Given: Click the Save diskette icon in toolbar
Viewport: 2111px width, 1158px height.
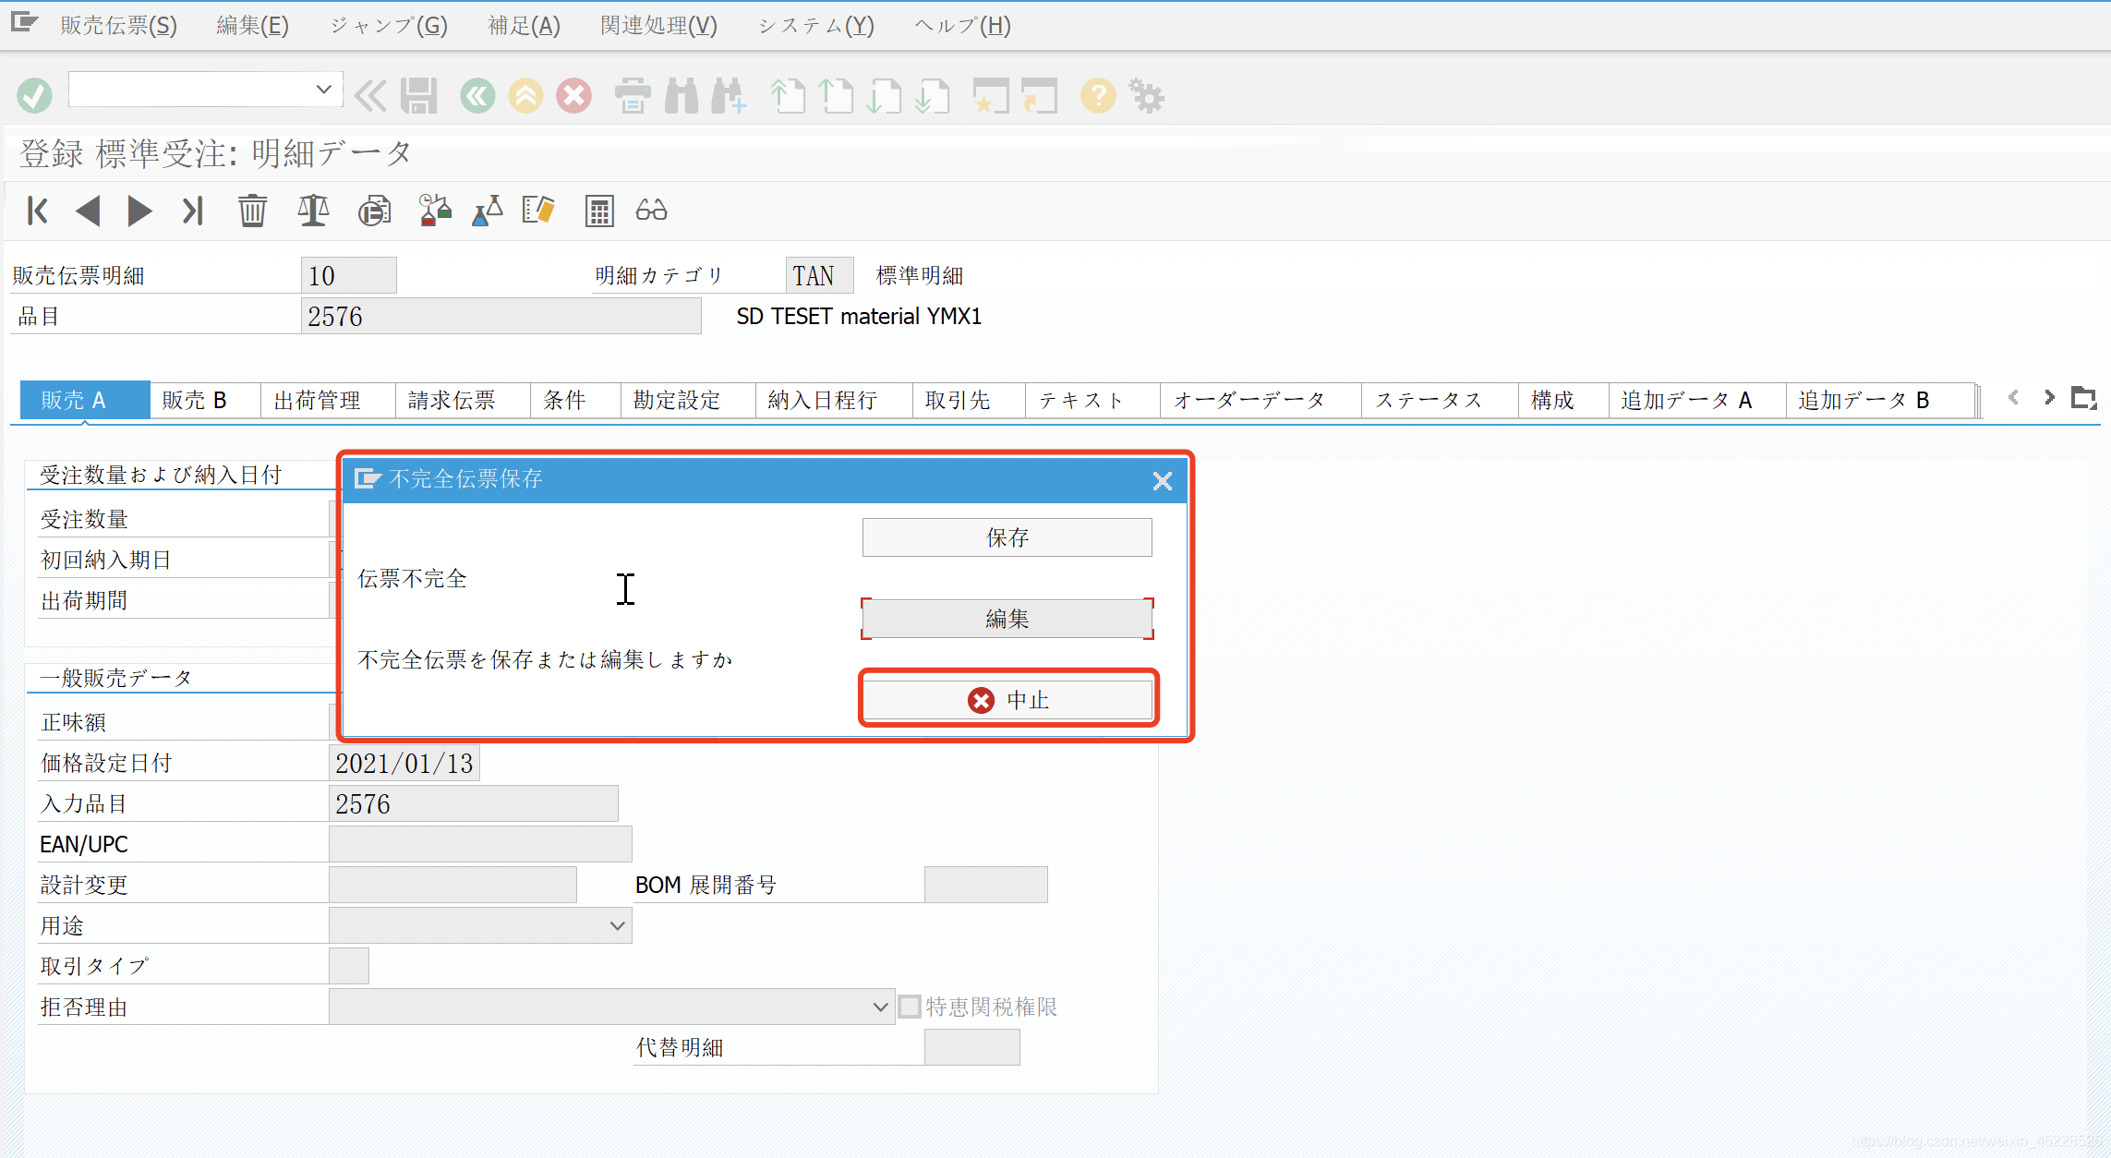Looking at the screenshot, I should (x=418, y=95).
